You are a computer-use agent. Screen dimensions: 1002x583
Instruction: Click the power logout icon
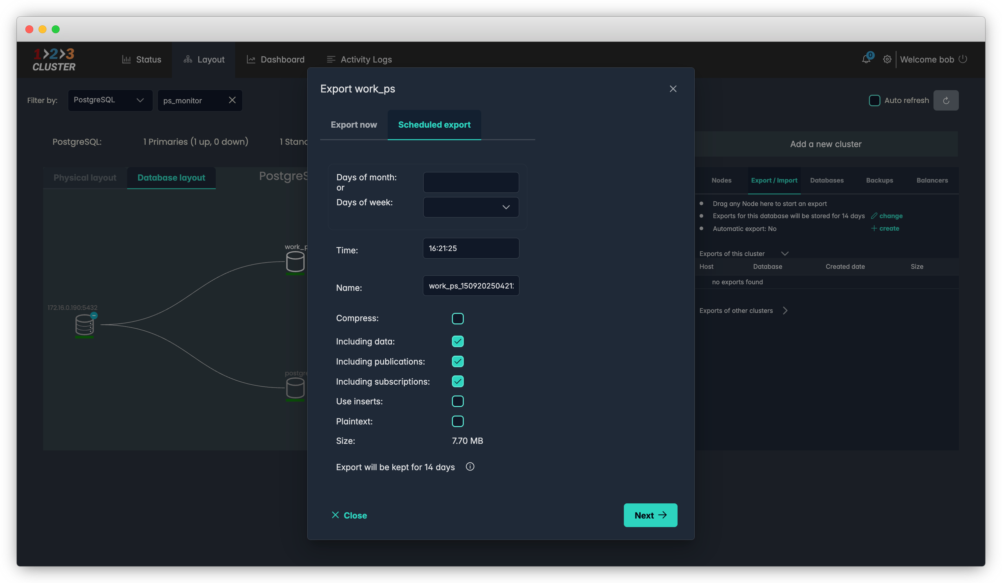(x=962, y=59)
